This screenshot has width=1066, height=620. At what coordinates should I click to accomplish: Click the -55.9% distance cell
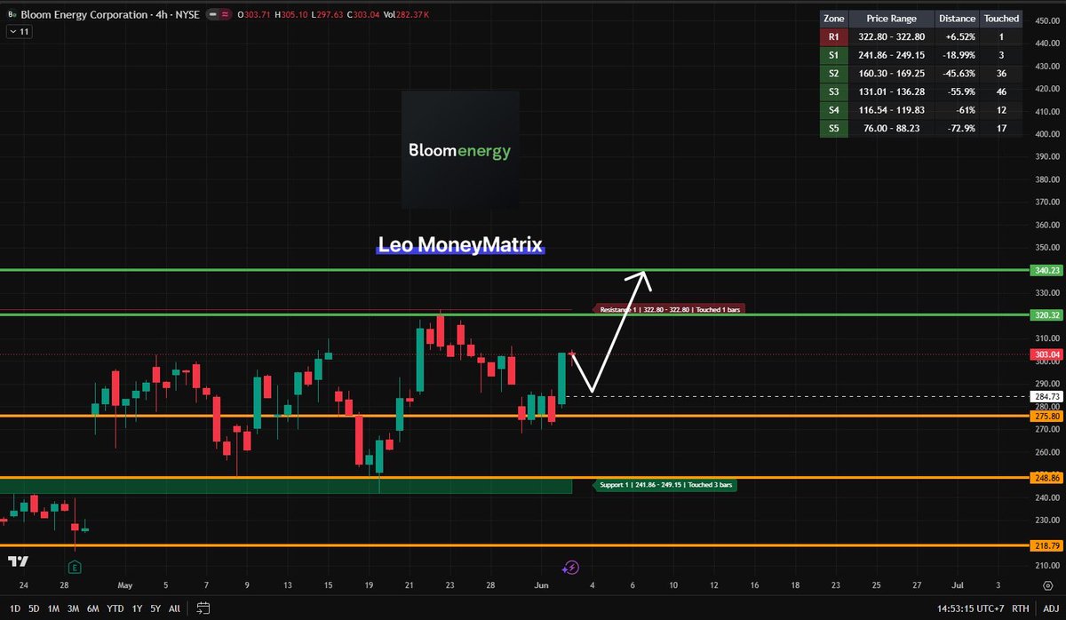(956, 91)
